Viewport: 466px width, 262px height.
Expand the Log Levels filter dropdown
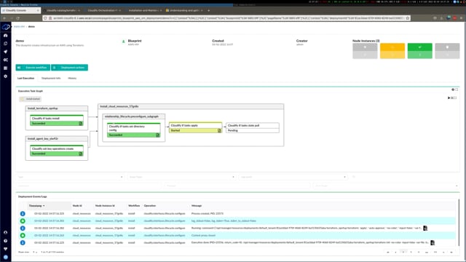(293, 177)
